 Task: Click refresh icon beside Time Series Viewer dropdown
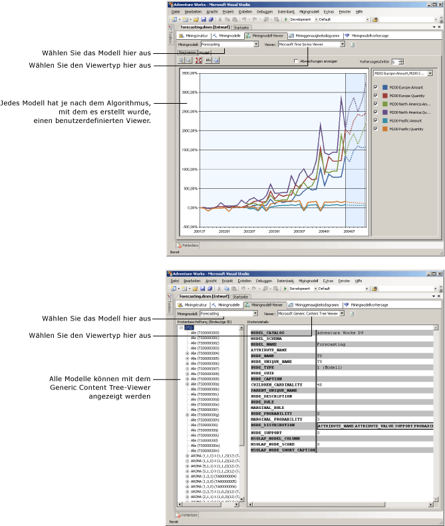353,45
